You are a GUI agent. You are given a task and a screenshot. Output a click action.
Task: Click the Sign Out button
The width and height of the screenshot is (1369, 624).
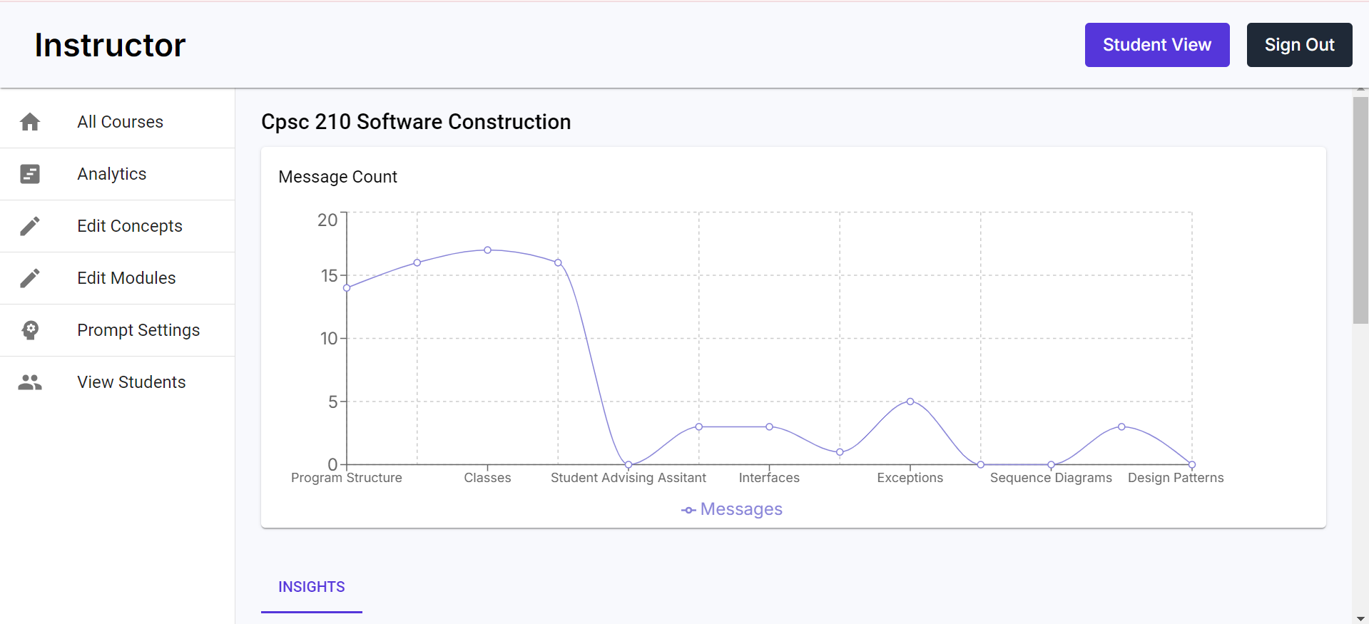[1299, 45]
